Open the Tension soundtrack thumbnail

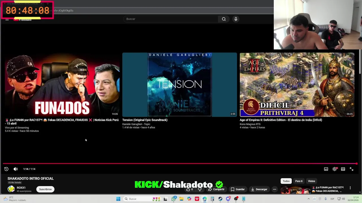180,85
